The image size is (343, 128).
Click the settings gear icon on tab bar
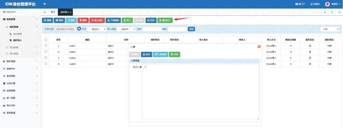pos(339,12)
